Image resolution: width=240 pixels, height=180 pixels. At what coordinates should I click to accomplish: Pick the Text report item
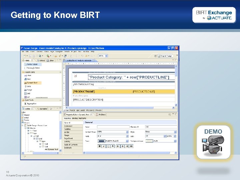(28, 79)
